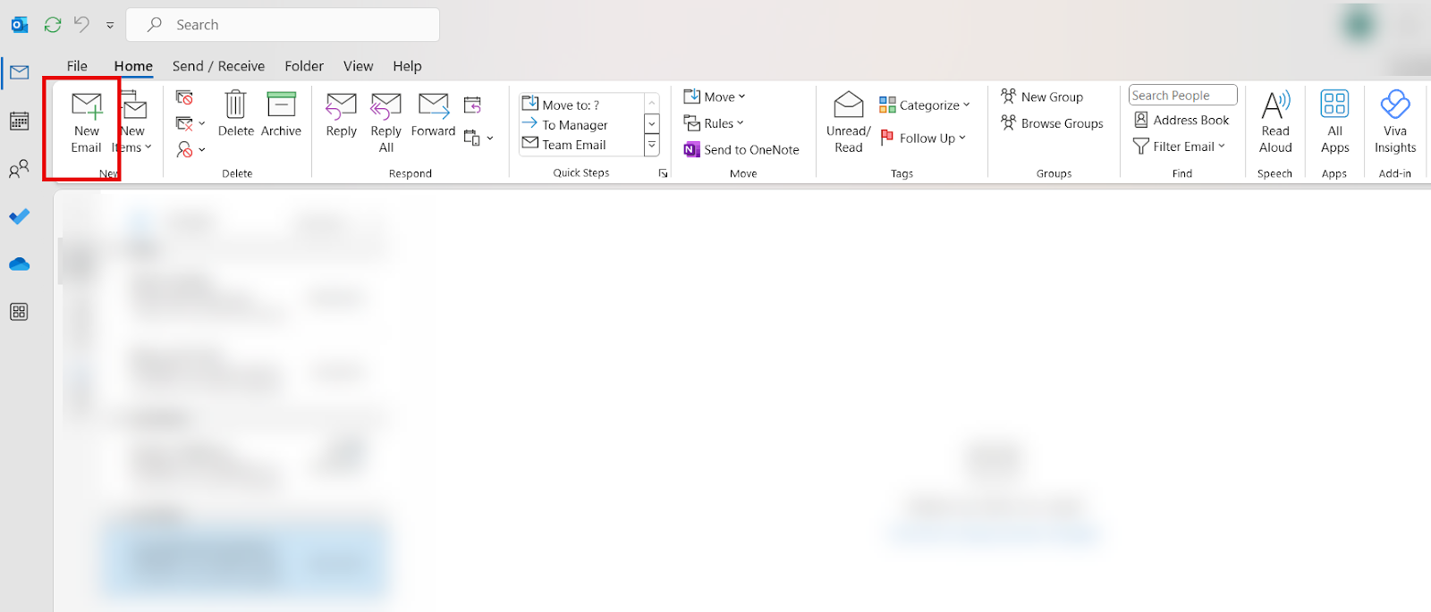
Task: Open OneDrive from the sidebar
Action: coord(20,264)
